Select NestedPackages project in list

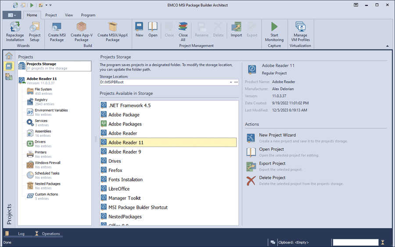168,217
